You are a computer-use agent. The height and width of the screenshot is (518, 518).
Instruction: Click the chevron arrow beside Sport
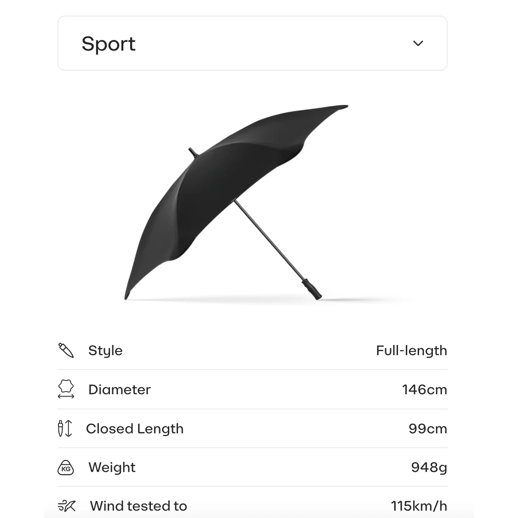(x=418, y=43)
